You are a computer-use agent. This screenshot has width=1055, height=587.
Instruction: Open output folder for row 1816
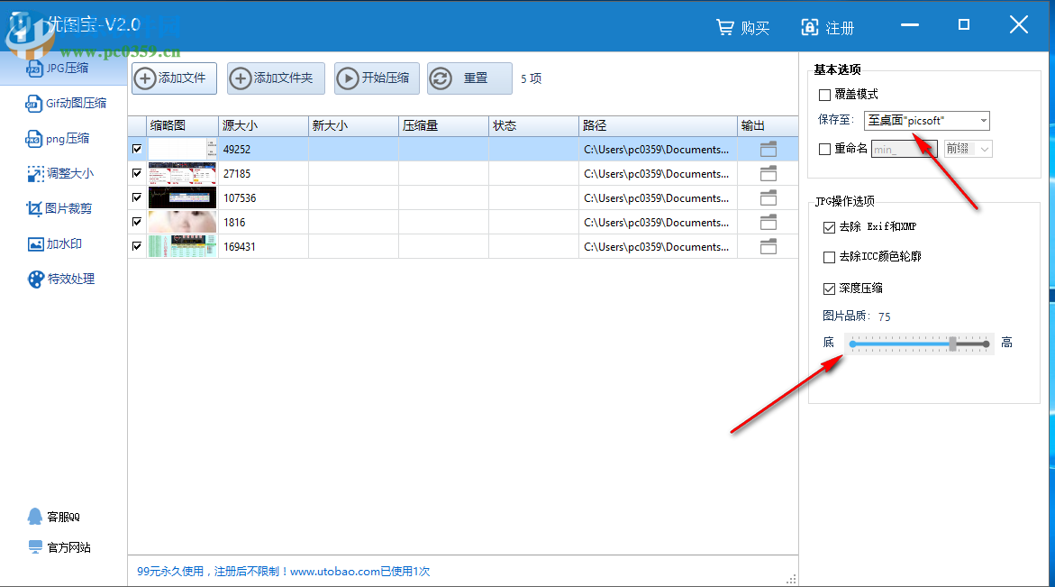769,222
